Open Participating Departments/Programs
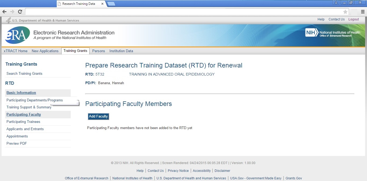The width and height of the screenshot is (367, 181). pyautogui.click(x=35, y=100)
